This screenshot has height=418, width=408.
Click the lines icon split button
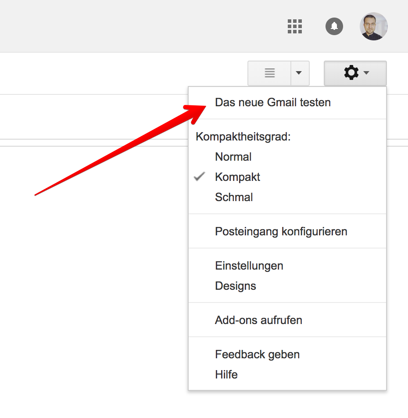(x=269, y=73)
